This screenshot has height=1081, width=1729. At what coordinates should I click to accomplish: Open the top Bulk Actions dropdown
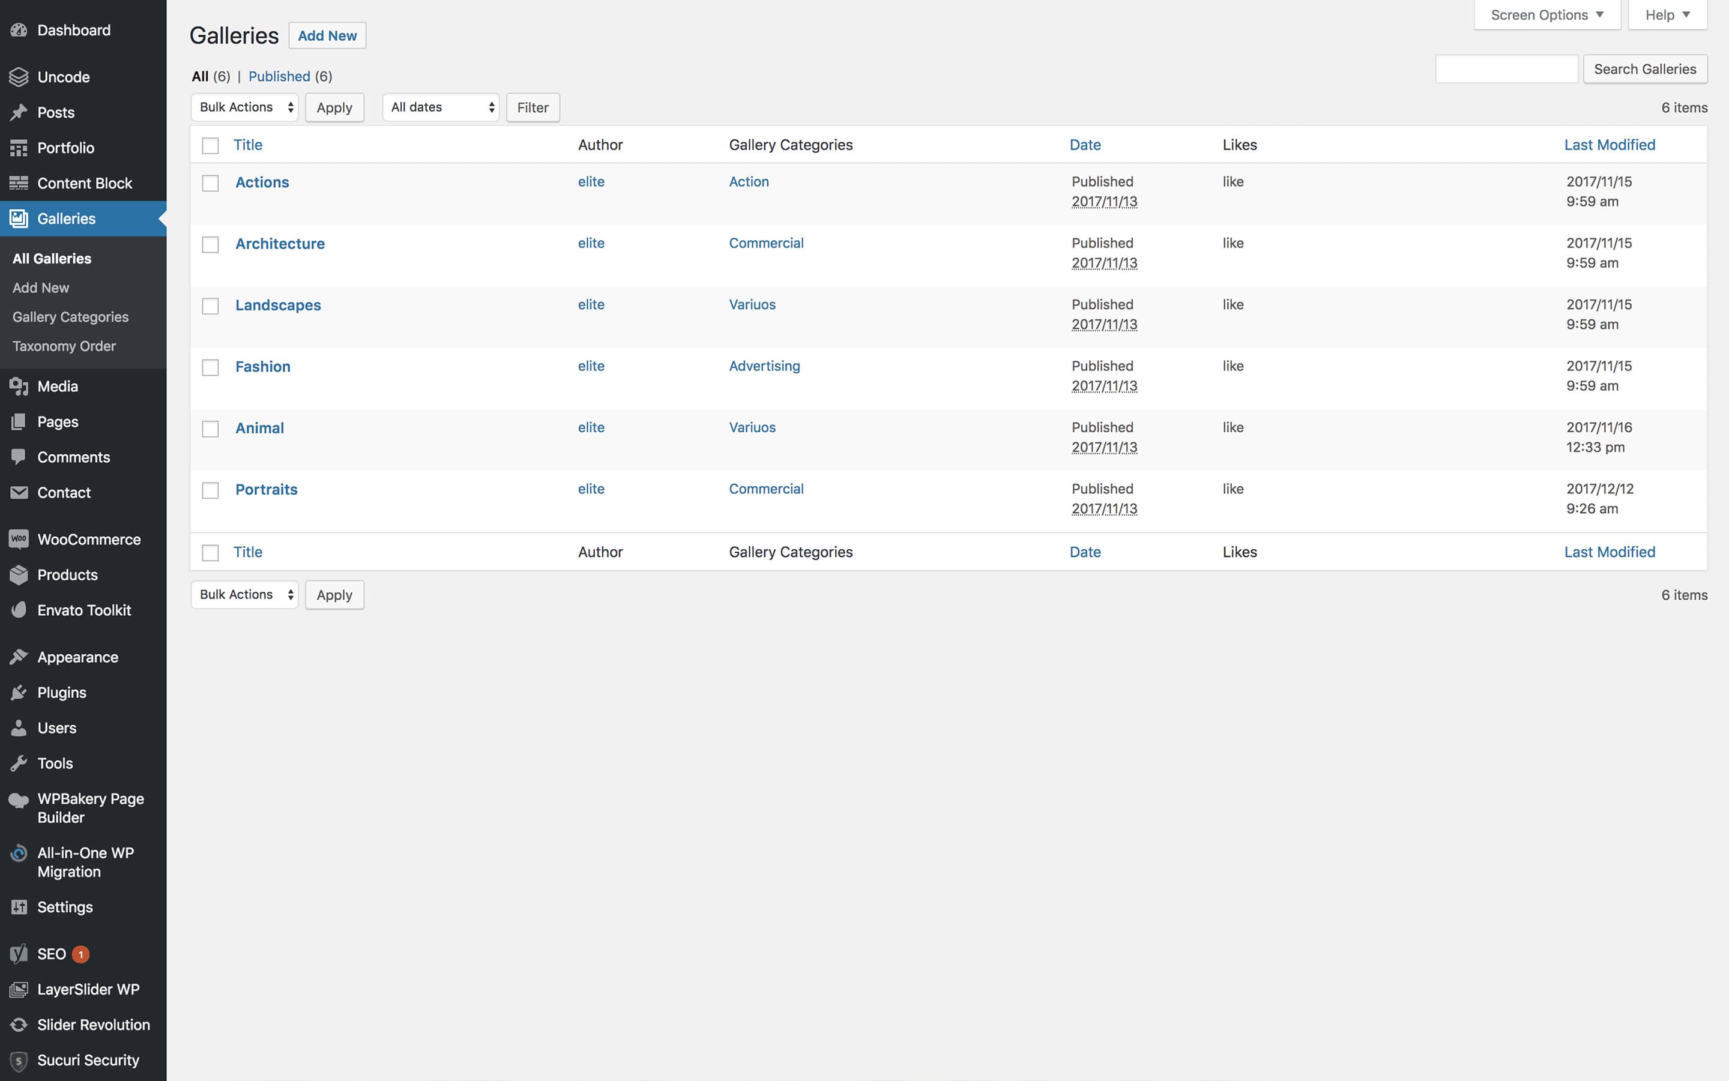[x=244, y=107]
